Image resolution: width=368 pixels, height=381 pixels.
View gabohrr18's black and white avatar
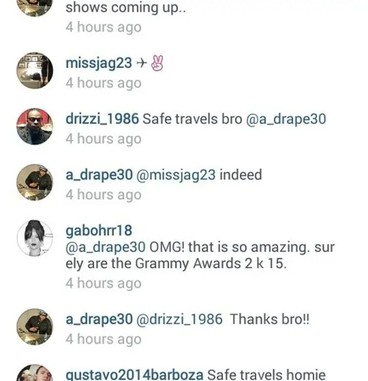point(35,238)
